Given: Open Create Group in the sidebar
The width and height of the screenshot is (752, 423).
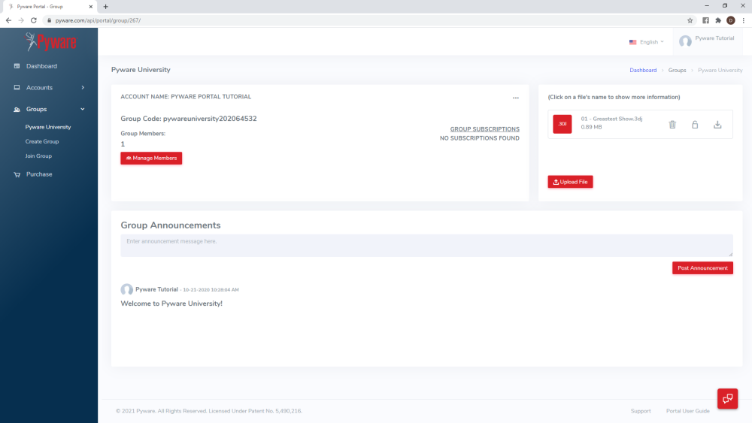Looking at the screenshot, I should point(41,141).
